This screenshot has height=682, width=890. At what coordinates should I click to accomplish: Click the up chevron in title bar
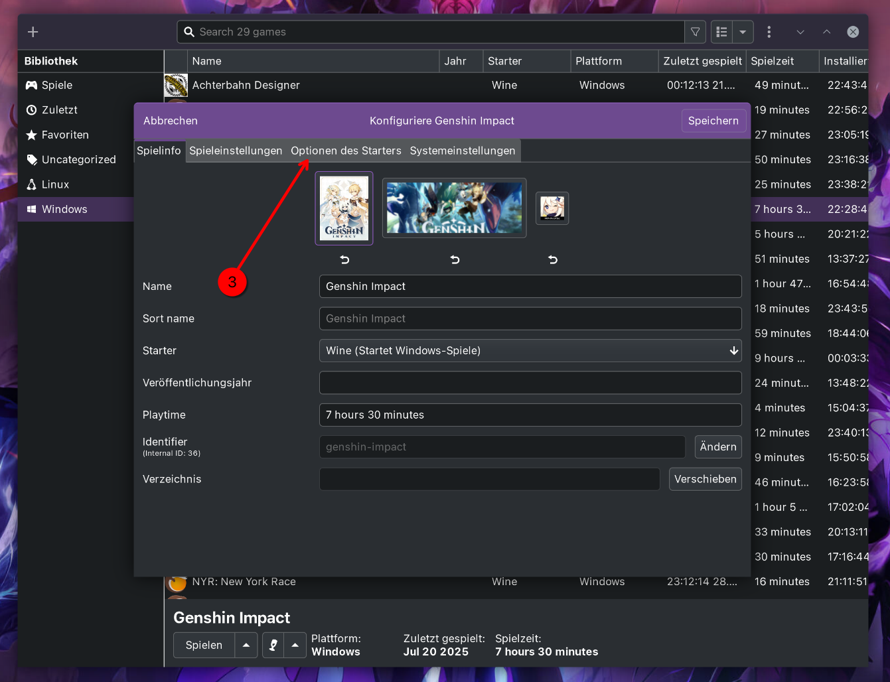pyautogui.click(x=827, y=32)
